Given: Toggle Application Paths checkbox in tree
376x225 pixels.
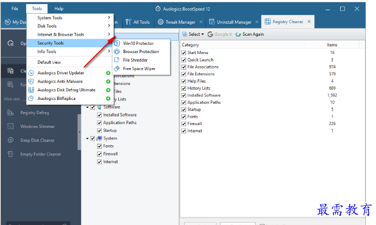Looking at the screenshot, I should click(x=99, y=123).
